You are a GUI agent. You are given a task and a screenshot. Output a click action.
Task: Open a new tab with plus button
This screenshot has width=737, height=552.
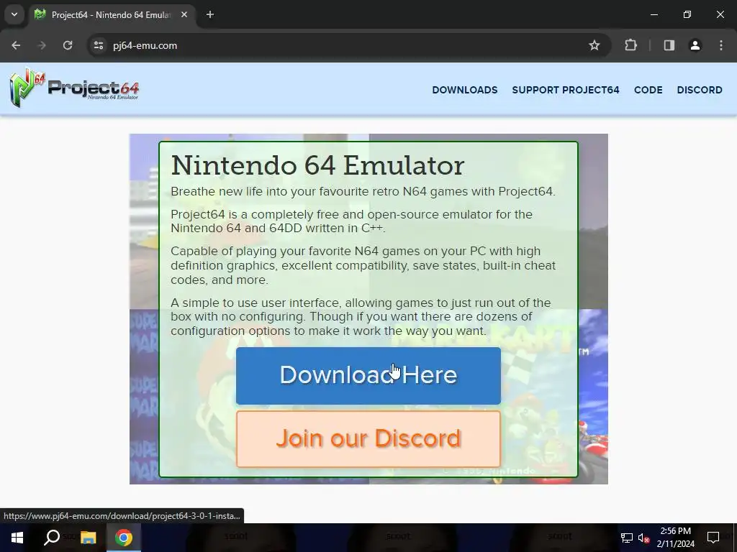(x=210, y=14)
